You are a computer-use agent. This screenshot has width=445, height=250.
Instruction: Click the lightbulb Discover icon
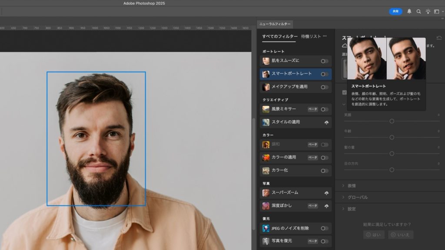(428, 12)
